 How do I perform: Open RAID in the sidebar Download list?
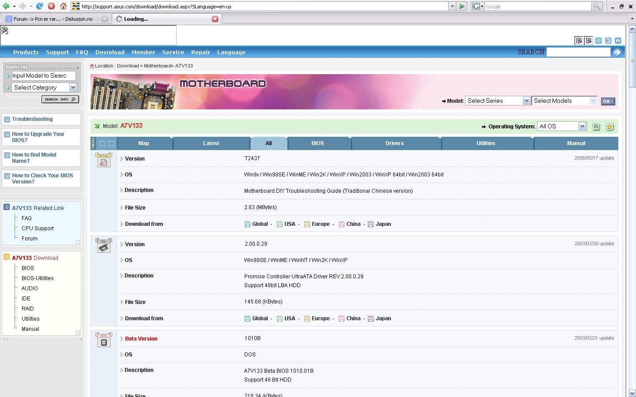click(27, 309)
